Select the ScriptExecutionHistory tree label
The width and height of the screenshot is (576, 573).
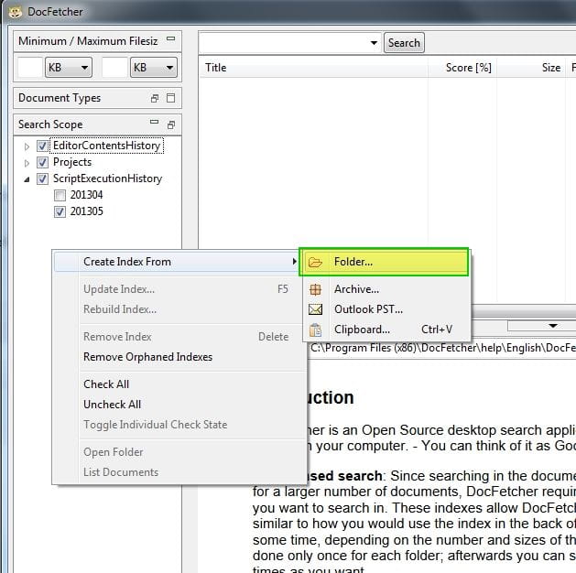pos(108,178)
